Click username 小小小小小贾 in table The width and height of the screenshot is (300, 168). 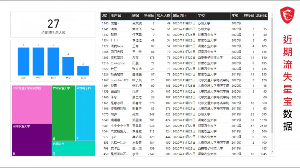tap(120, 126)
